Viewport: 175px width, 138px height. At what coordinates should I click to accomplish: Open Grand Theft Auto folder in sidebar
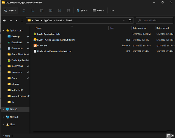coord(19,54)
